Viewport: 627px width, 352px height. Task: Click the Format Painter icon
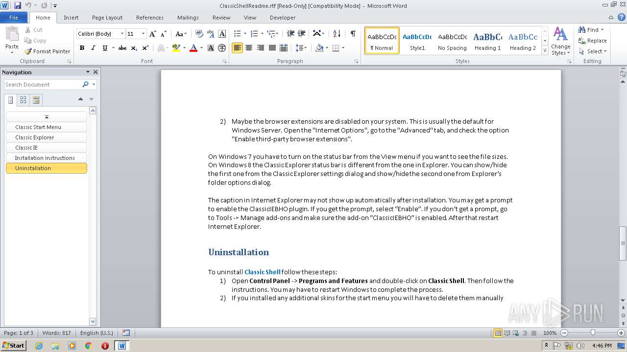28,51
